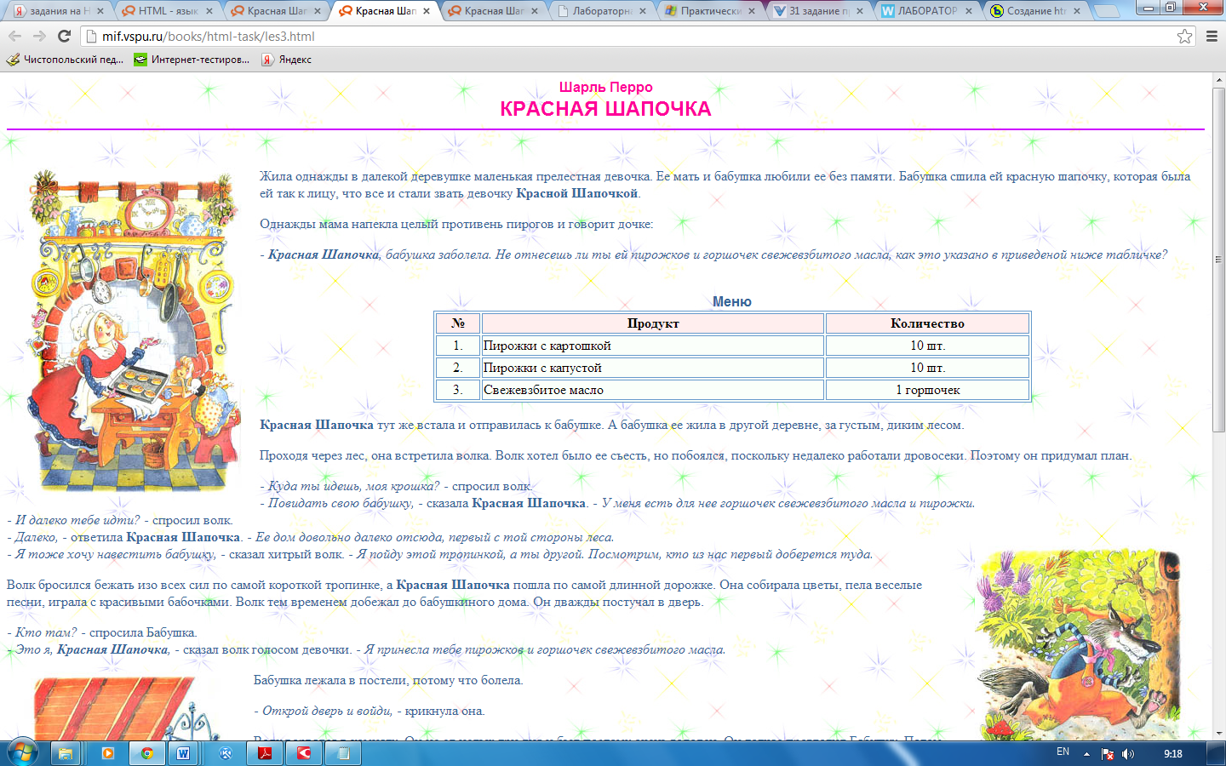
Task: Click the volume speaker tray icon
Action: point(1128,754)
